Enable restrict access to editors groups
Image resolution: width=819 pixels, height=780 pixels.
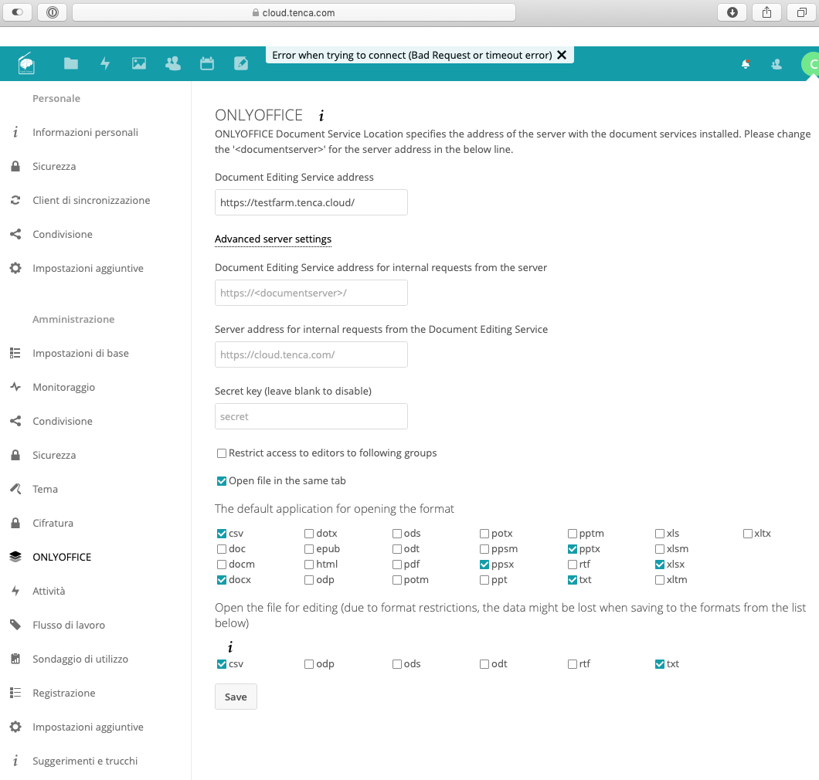[221, 453]
